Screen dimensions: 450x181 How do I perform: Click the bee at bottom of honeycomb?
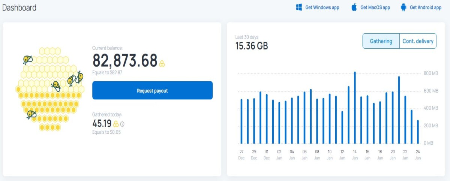pyautogui.click(x=31, y=114)
